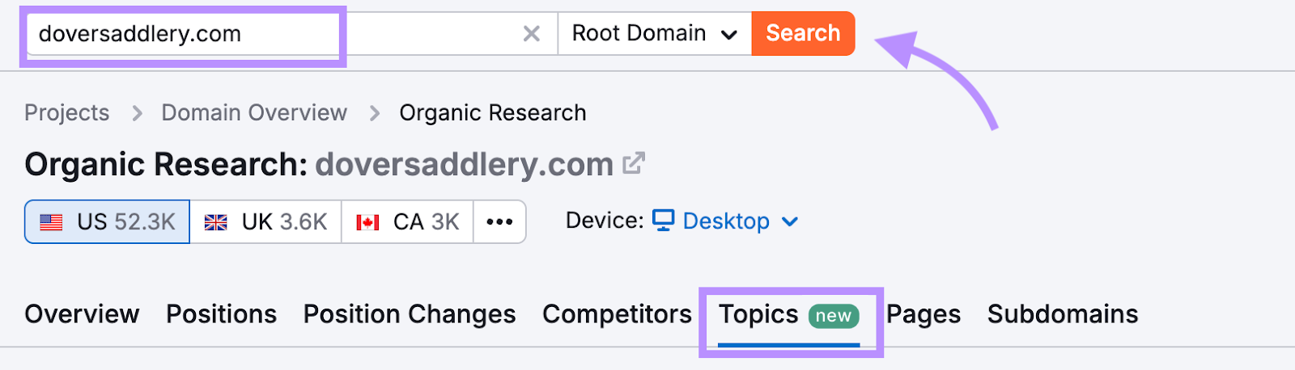Click into the doversaddlery.com search input

click(271, 34)
